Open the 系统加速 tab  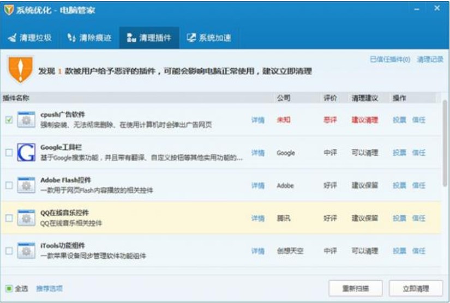pos(209,38)
